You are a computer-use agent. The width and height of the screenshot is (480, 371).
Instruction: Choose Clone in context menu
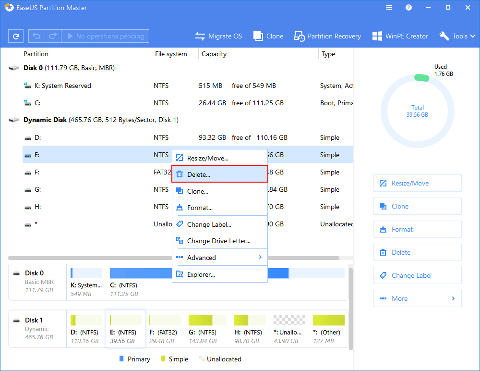click(220, 191)
